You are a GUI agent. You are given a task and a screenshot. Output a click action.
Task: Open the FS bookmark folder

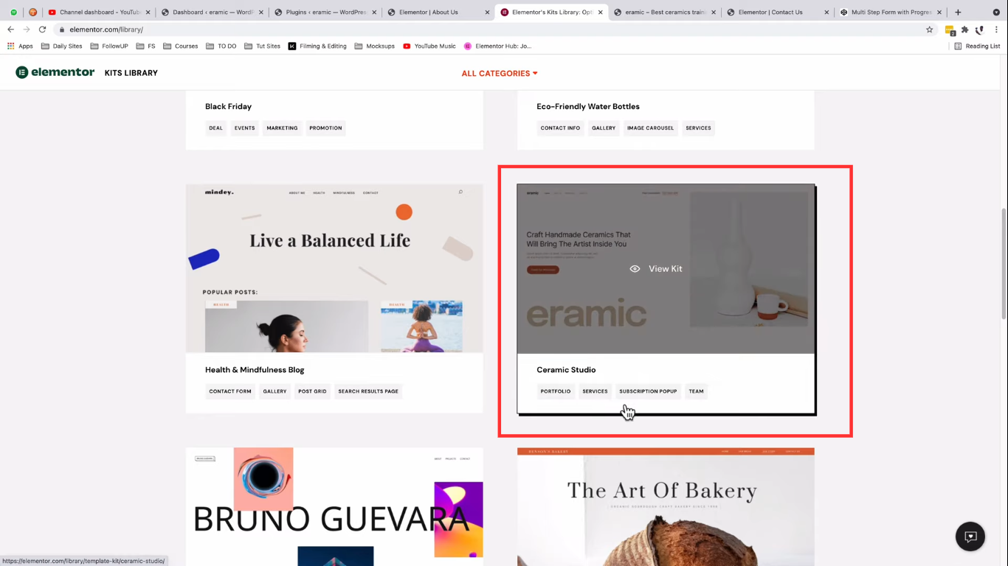[146, 46]
